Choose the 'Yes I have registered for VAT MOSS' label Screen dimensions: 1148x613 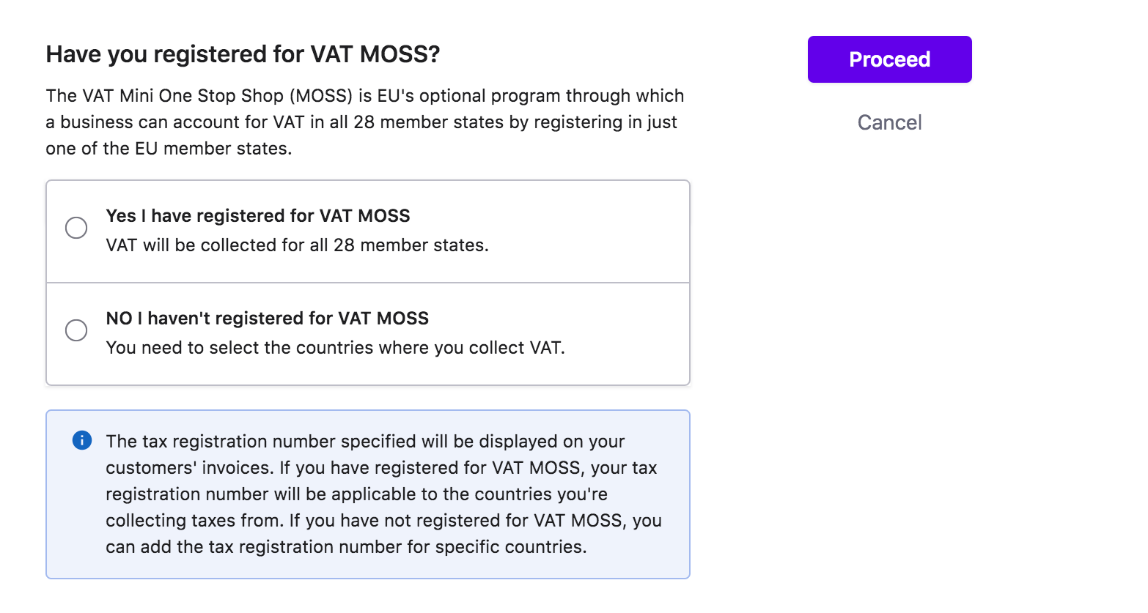coord(258,216)
